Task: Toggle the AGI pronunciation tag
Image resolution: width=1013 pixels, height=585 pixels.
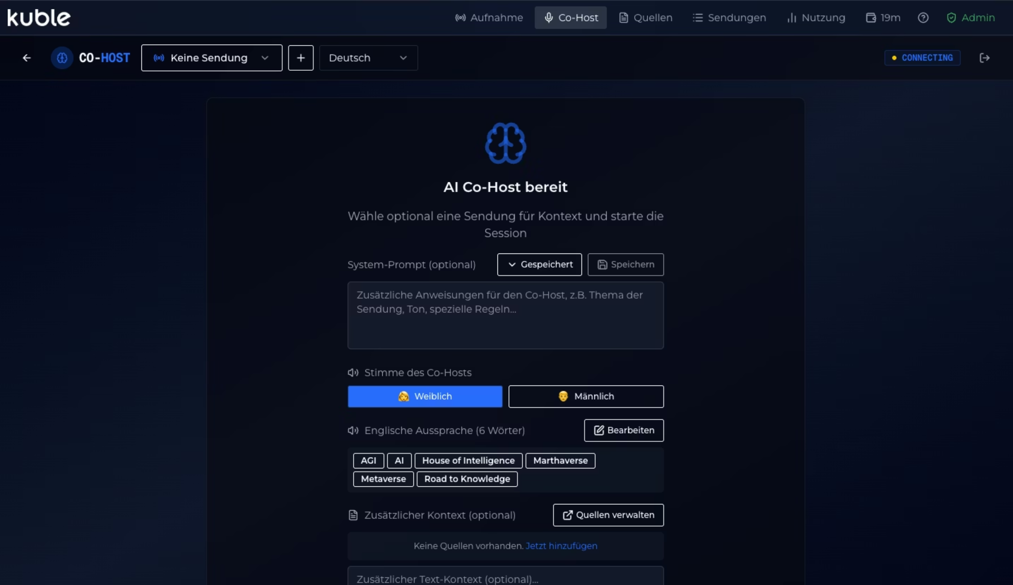Action: pyautogui.click(x=368, y=460)
